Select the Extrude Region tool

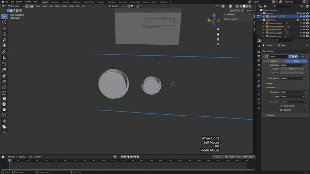[x=4, y=70]
